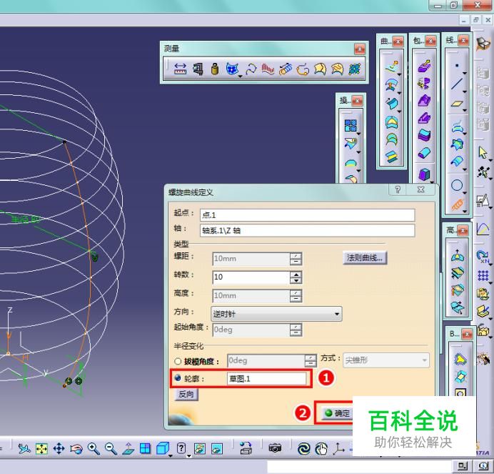Click the Offset surface icon in 曲面 toolbar
Viewport: 494px width, 474px height.
coord(392,84)
